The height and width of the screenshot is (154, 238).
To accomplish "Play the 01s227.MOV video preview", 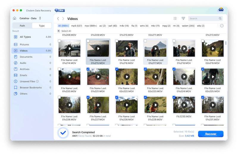I will coord(98,105).
